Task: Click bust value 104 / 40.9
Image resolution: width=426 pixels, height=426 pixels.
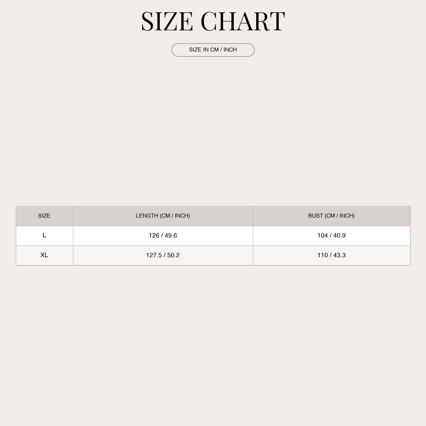Action: (x=331, y=236)
